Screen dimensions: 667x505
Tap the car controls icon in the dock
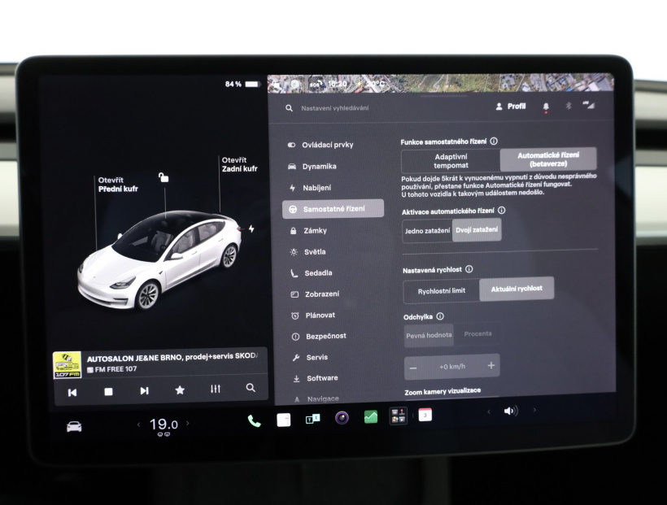(x=74, y=426)
